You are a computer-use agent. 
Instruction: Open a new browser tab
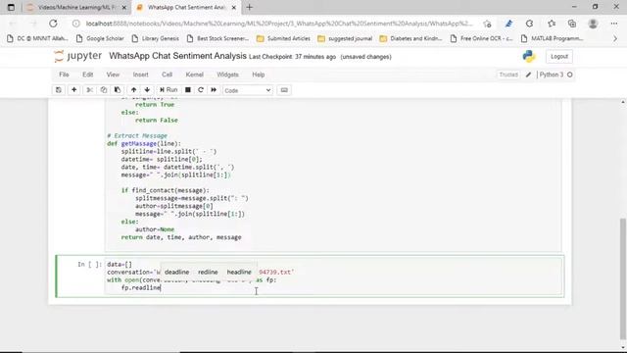[x=250, y=7]
